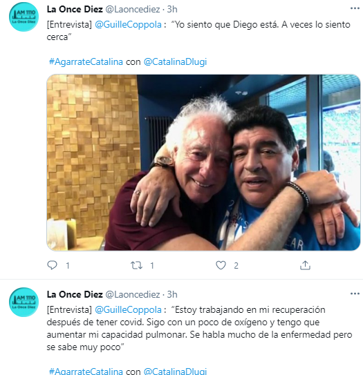The image size is (363, 375).
Task: Open the #AgarrateCatalina hashtag in second tweet
Action: pyautogui.click(x=86, y=371)
